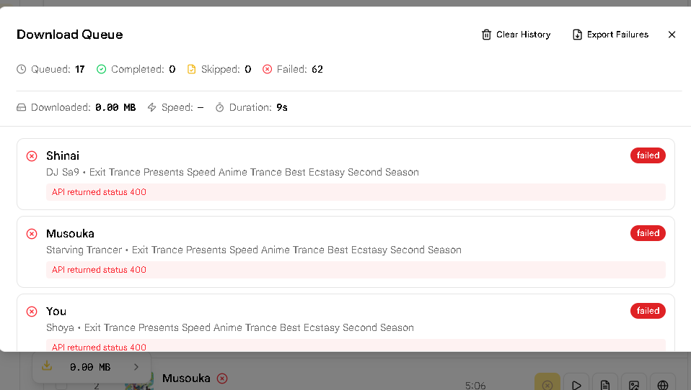Select the Musouka queue entry title

70,234
